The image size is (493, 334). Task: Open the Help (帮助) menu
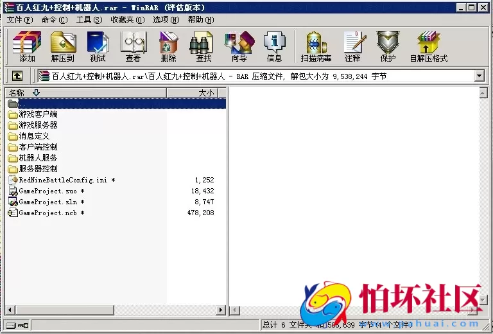point(201,20)
